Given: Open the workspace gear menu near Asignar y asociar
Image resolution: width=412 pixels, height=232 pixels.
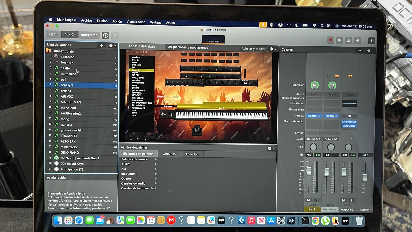Looking at the screenshot, I should click(273, 49).
